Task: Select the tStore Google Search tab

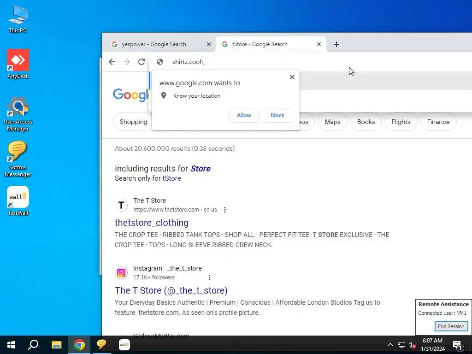Action: pyautogui.click(x=271, y=44)
